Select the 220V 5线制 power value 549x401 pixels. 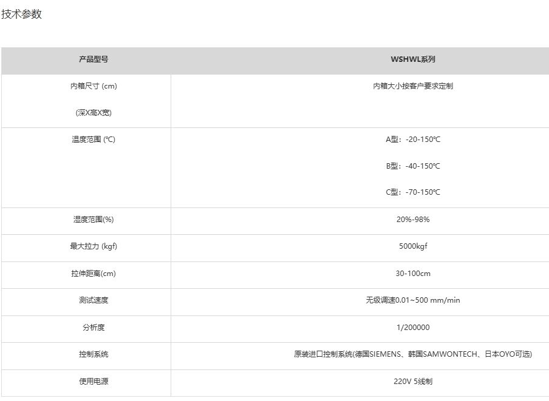(412, 382)
